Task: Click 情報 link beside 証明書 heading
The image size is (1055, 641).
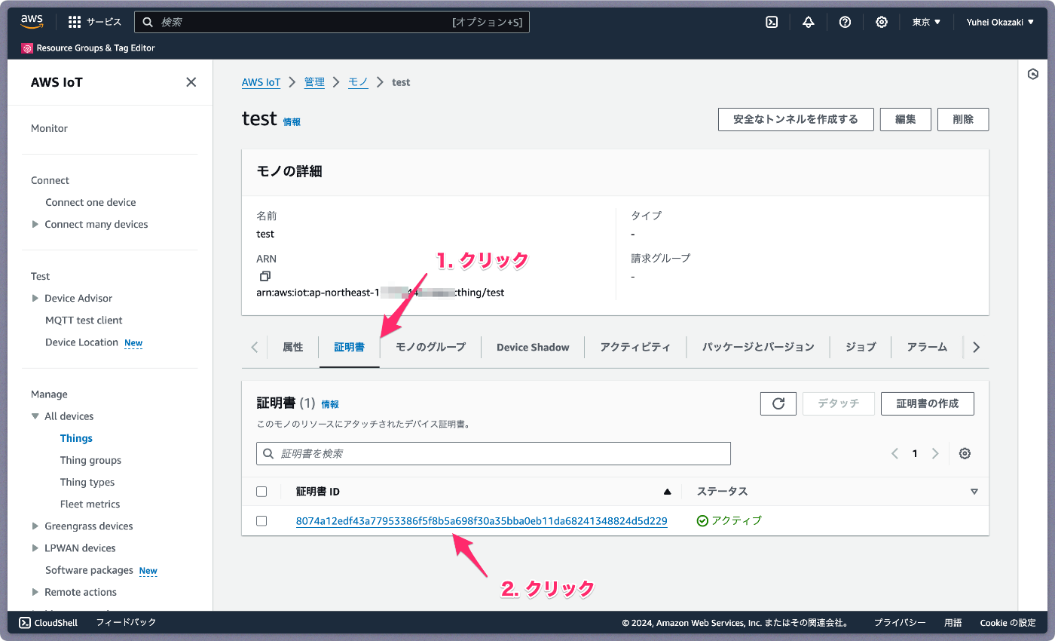Action: [330, 404]
